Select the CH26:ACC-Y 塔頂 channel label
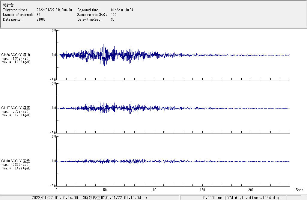 (16, 55)
